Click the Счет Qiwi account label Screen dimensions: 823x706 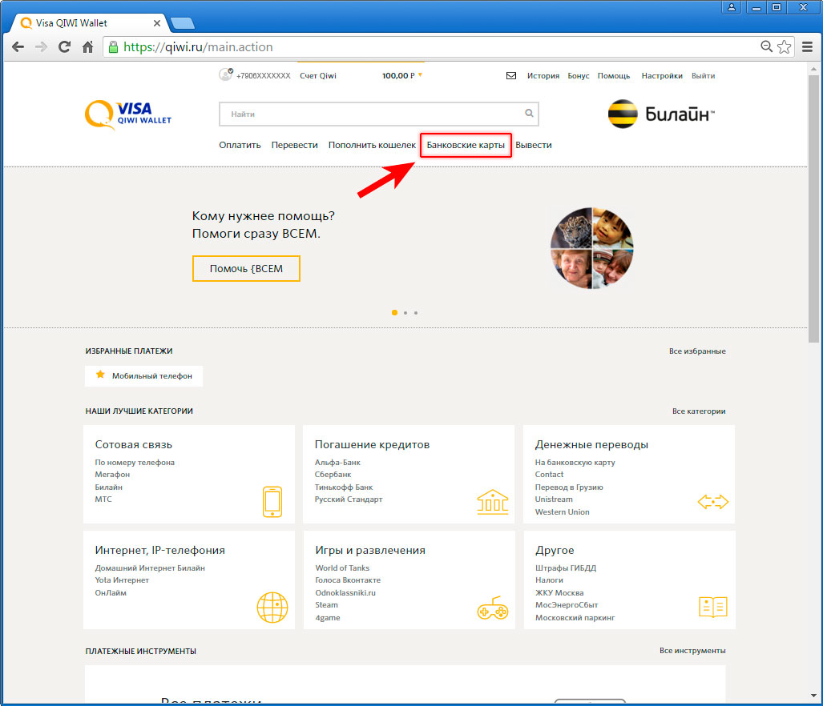coord(318,75)
